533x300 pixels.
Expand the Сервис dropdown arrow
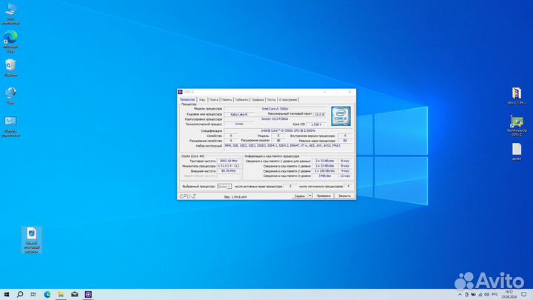[309, 196]
